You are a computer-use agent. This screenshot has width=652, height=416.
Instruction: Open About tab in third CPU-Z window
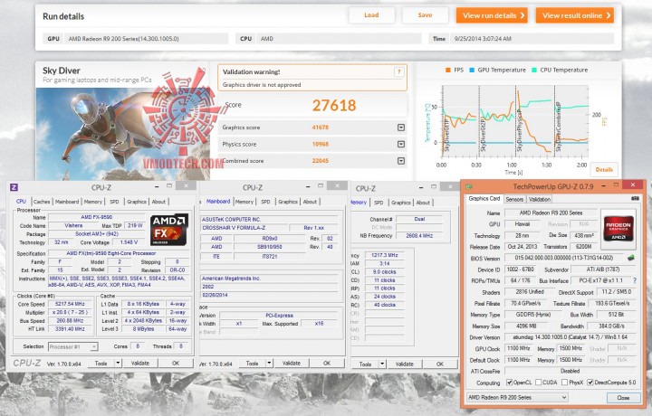tap(423, 203)
